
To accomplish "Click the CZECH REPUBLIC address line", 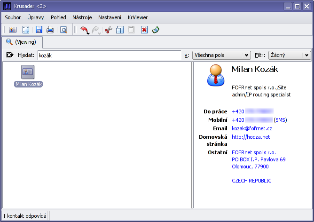I will [251, 181].
